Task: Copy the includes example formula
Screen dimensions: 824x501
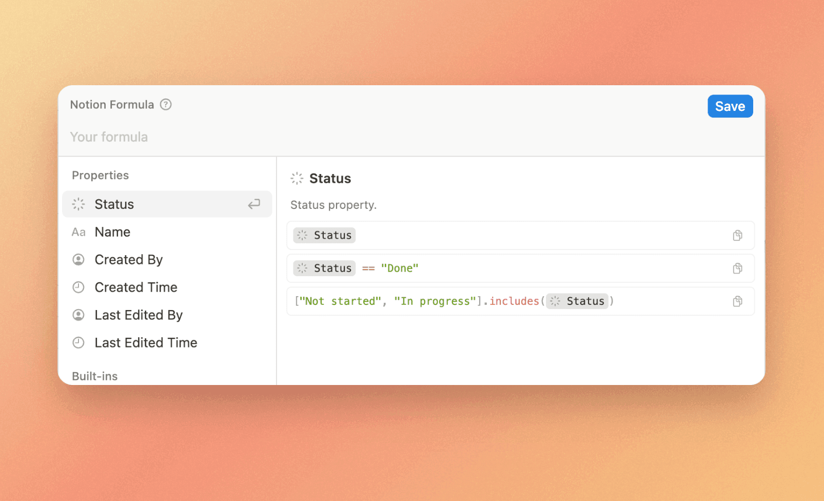Action: (x=737, y=301)
